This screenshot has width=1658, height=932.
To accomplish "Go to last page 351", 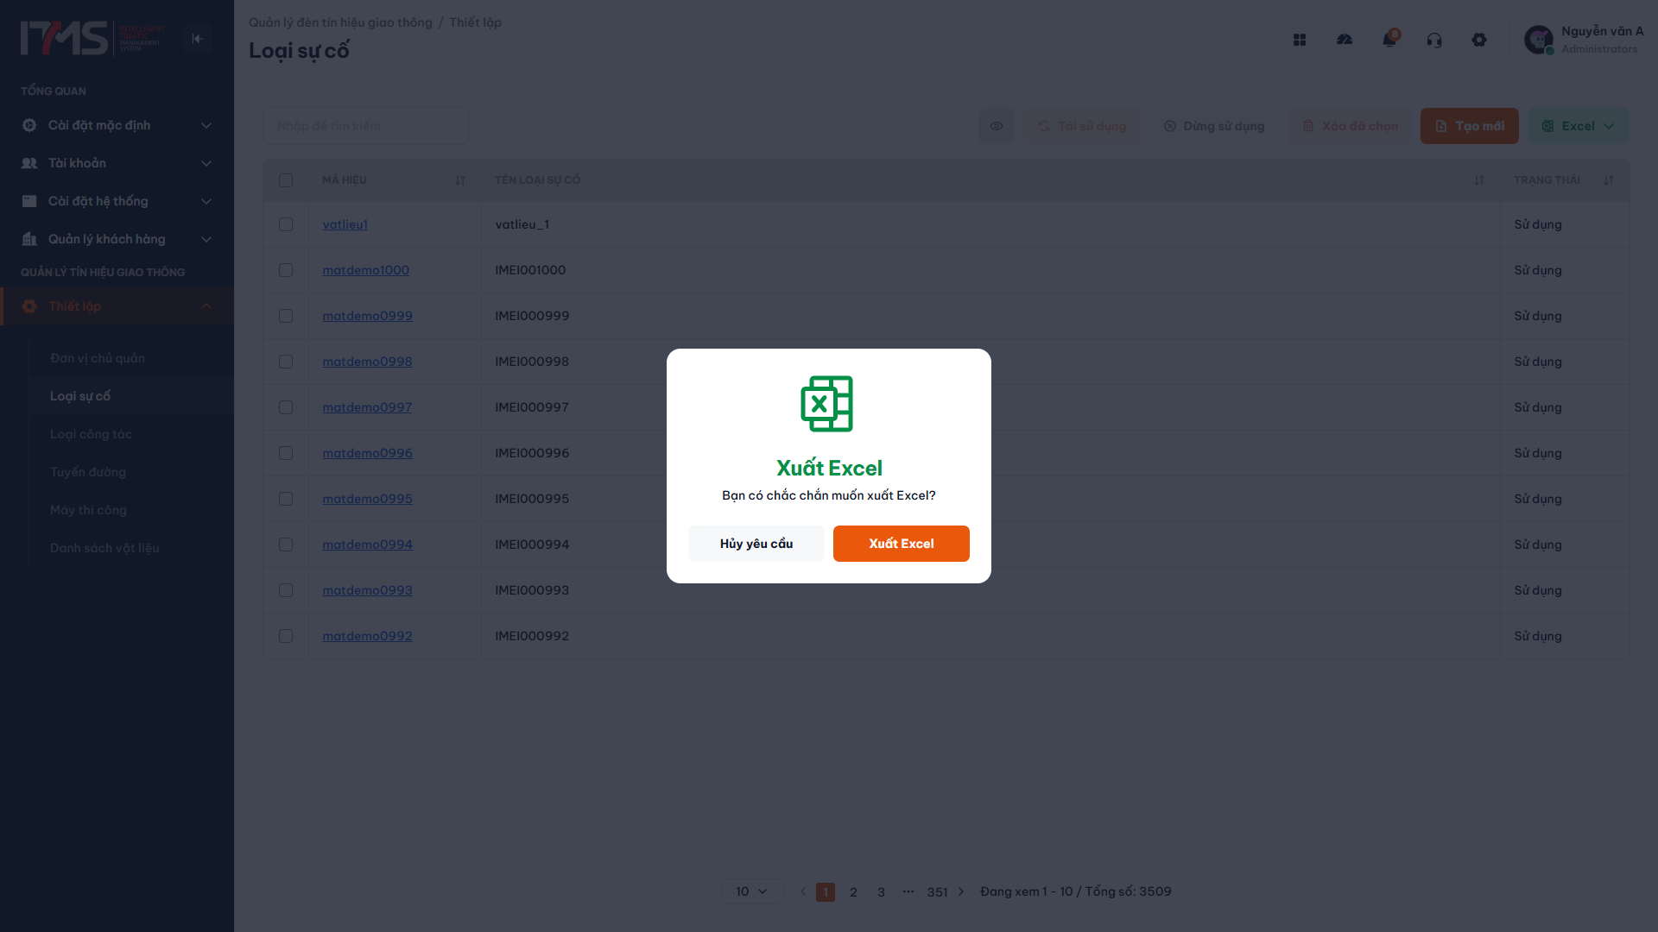I will pos(937,892).
